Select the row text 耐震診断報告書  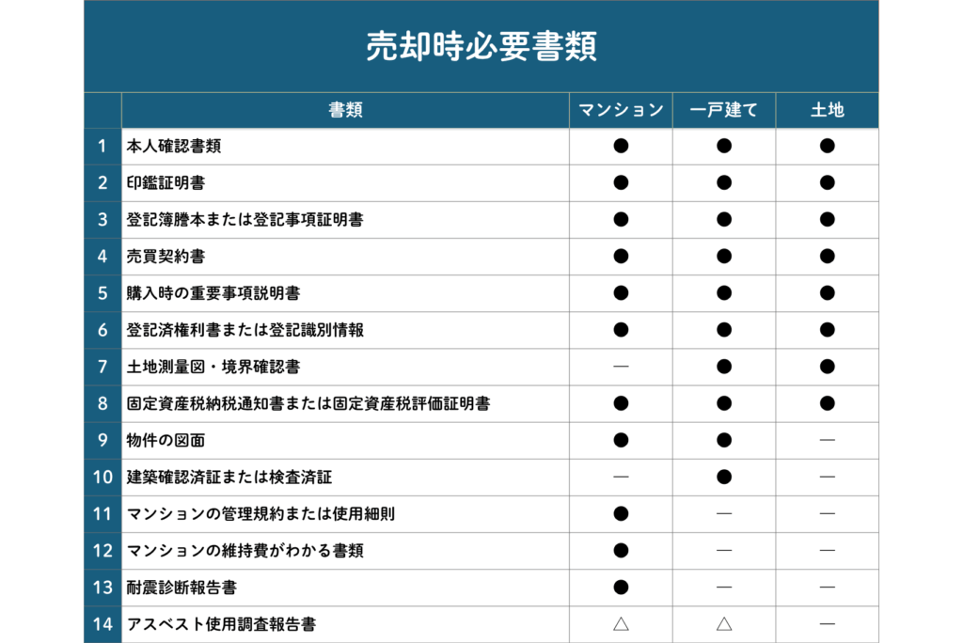coord(182,588)
